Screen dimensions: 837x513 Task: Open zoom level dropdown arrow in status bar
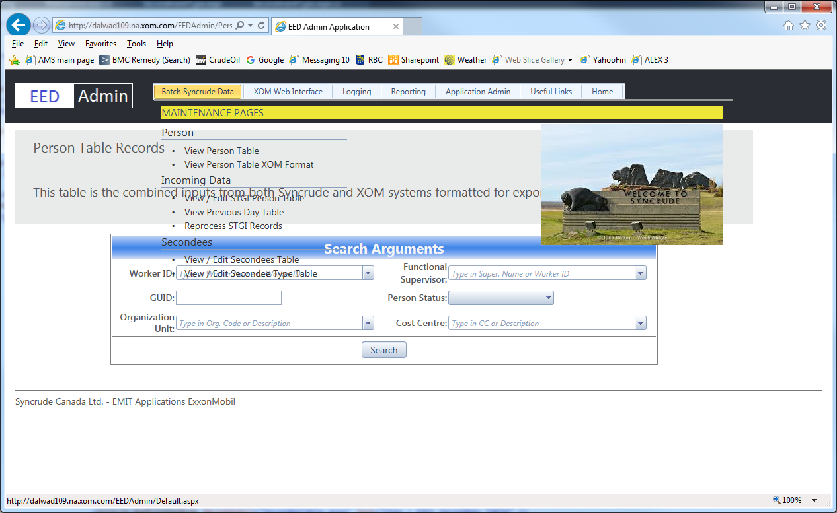(814, 500)
